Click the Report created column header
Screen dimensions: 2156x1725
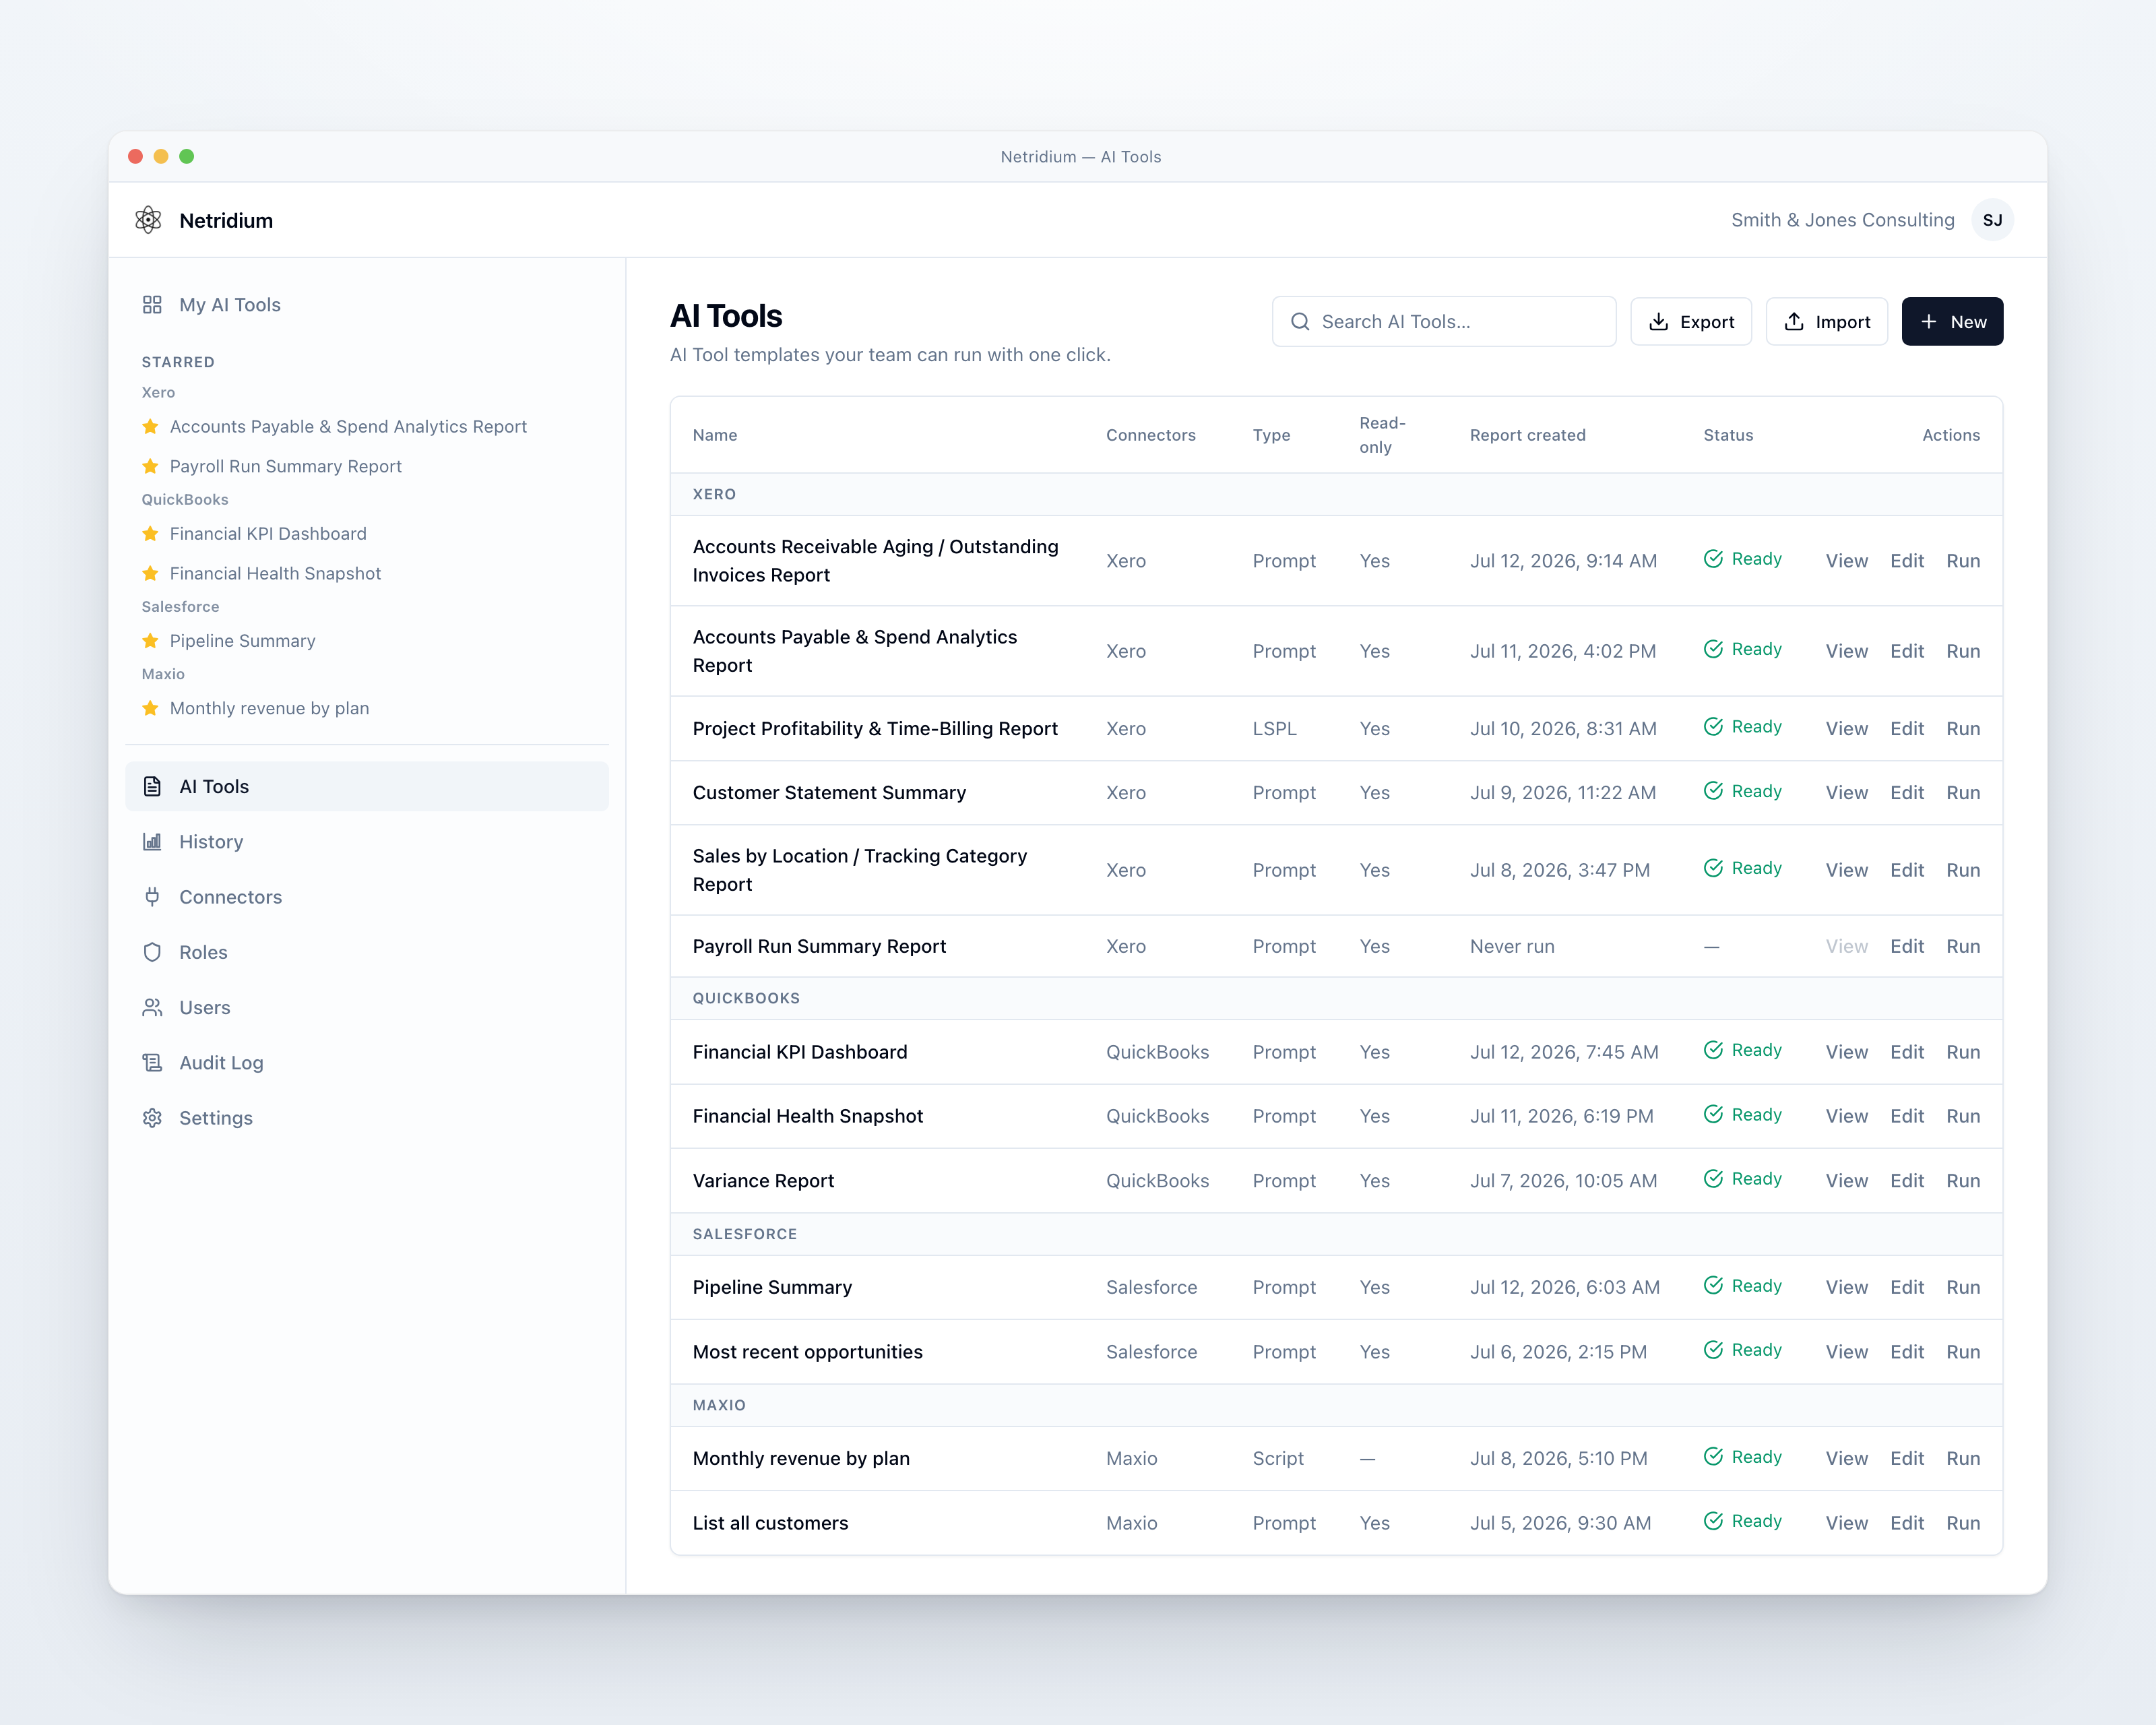click(1527, 435)
